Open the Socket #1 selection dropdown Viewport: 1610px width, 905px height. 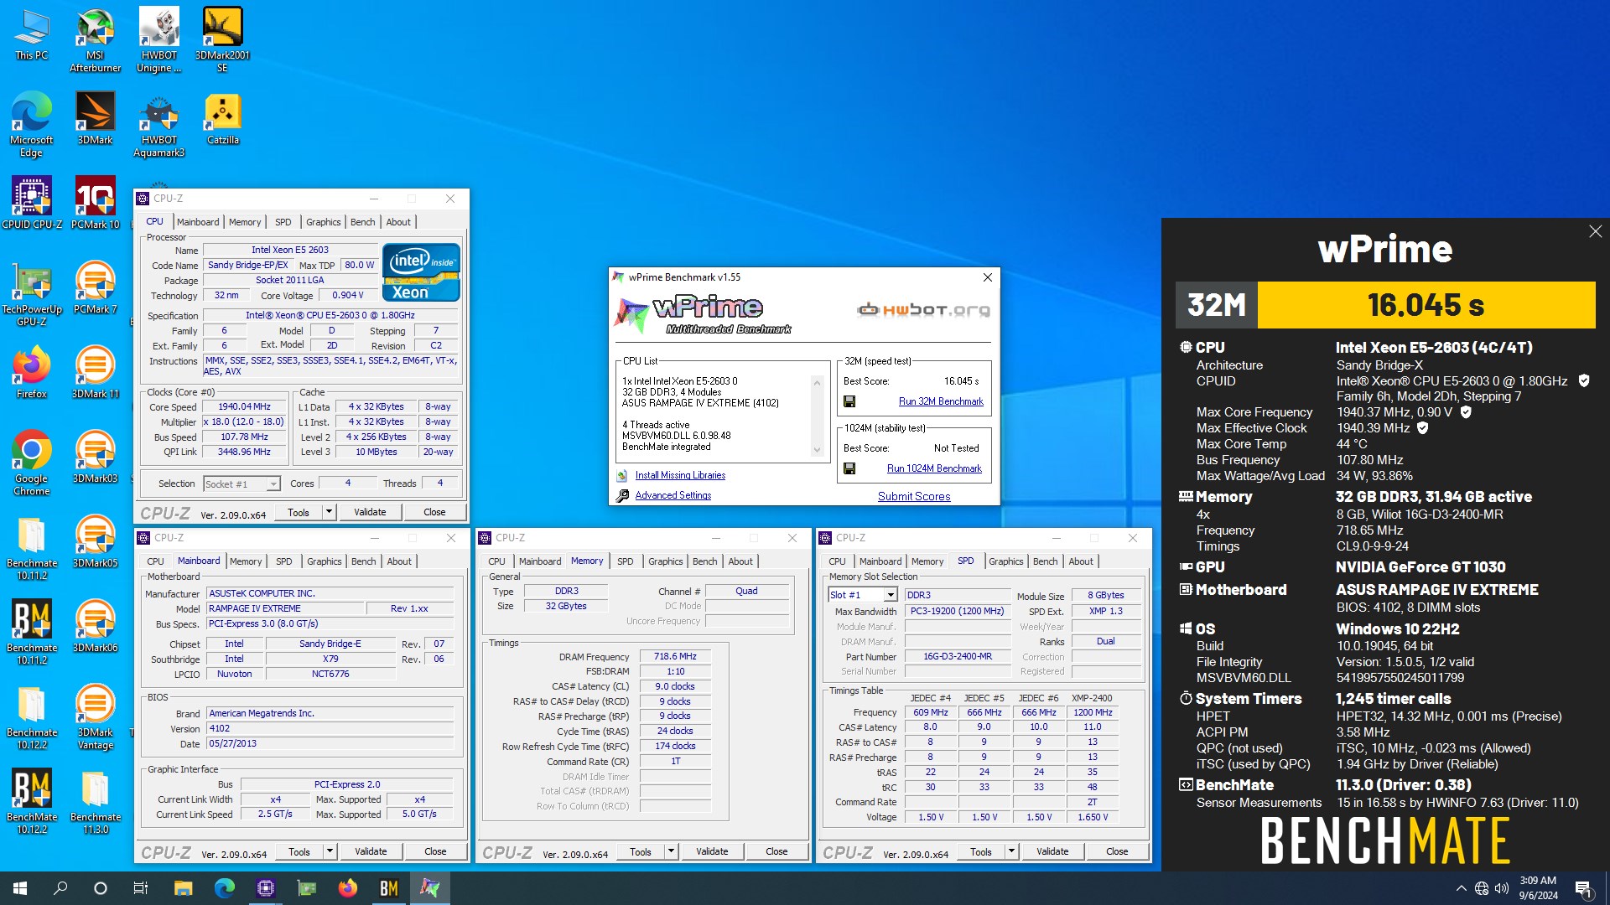(241, 484)
